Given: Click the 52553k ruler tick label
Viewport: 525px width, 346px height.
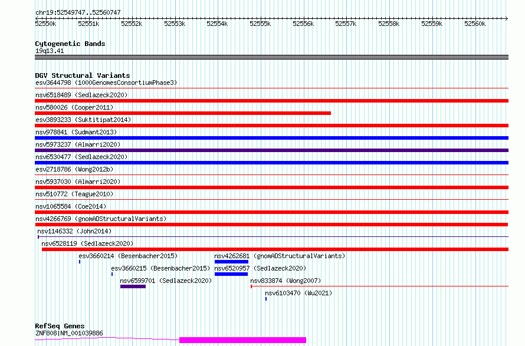Looking at the screenshot, I should coord(175,24).
